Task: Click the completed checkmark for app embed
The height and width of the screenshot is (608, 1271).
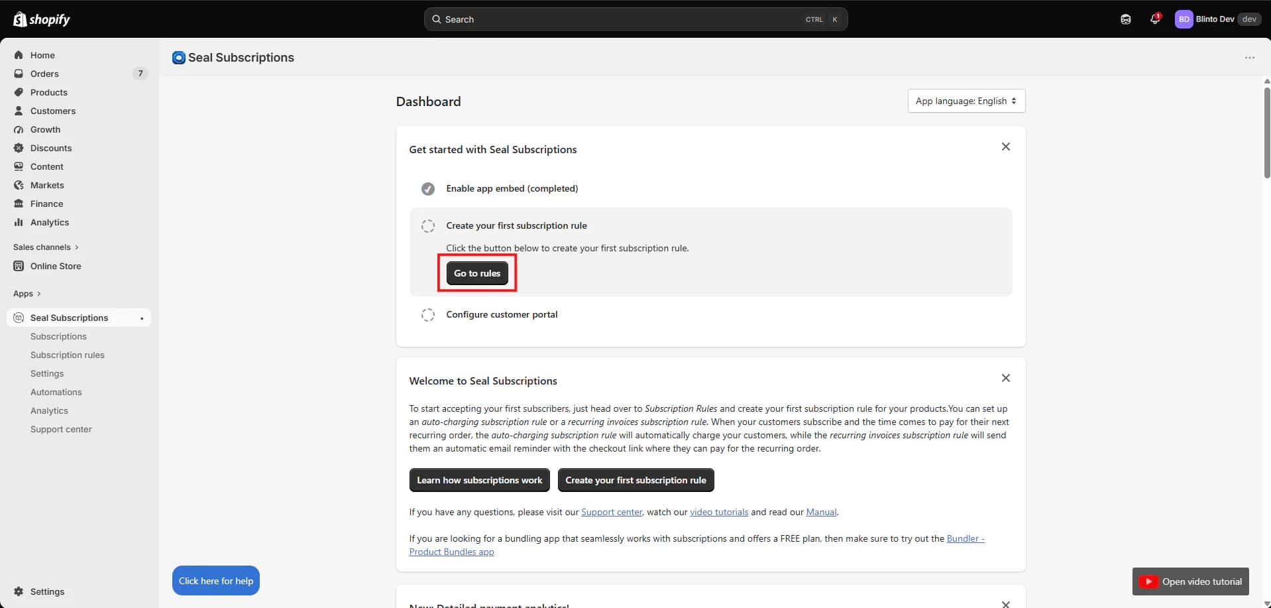Action: click(428, 189)
